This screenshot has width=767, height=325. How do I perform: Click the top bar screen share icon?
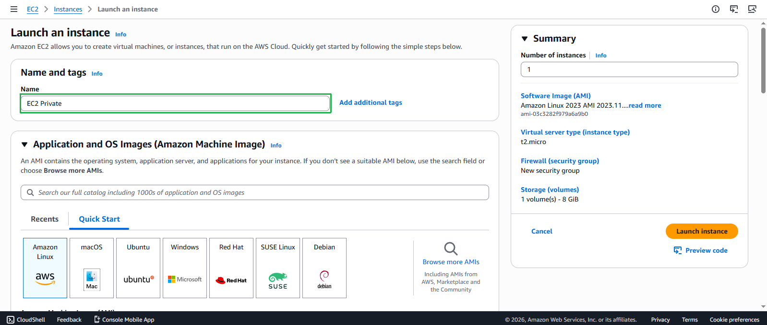point(752,9)
